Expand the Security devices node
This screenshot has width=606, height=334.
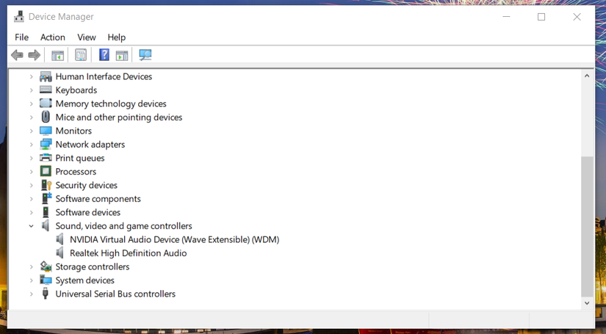tap(32, 185)
